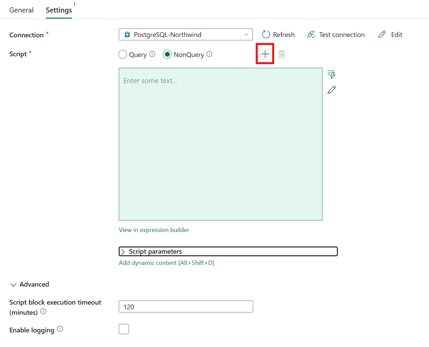Click the lightning-lines icon beside script box
The height and width of the screenshot is (347, 429).
(x=332, y=74)
